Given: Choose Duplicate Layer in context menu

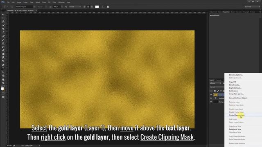Looking at the screenshot, I should (235, 88).
